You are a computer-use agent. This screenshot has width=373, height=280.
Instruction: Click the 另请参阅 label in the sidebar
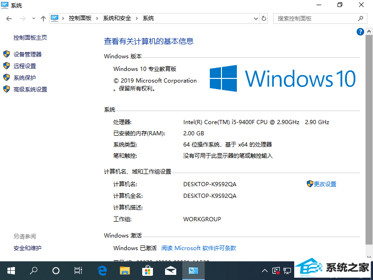(x=25, y=237)
